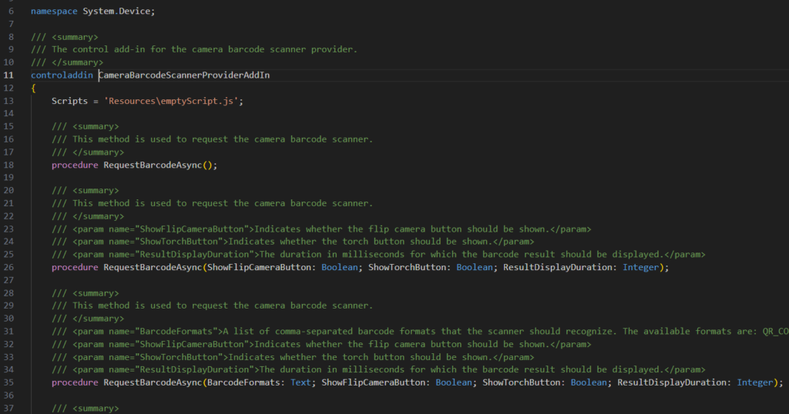Click procedure keyword on line 26

coord(75,267)
